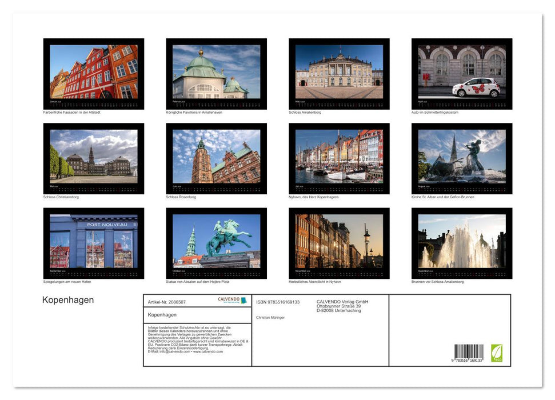Click the blue calendar symbol beside CALVENDO logo
Viewport: 555px width, 400px height.
pyautogui.click(x=242, y=299)
